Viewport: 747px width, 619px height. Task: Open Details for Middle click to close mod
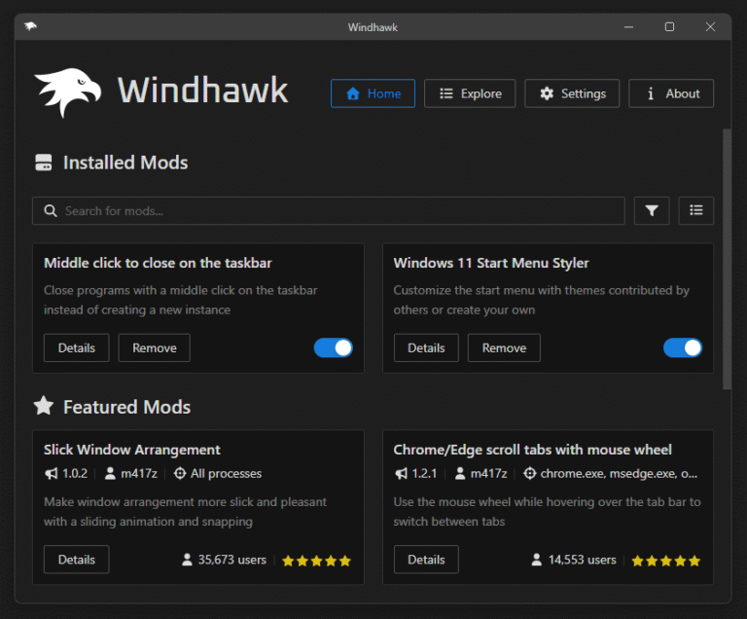click(76, 347)
